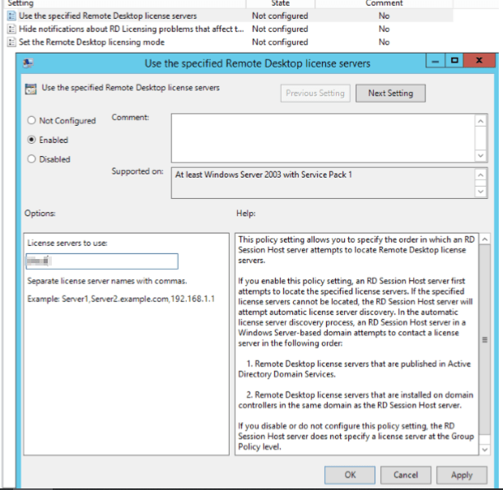
Task: Select the Enabled radio button
Action: (x=31, y=140)
